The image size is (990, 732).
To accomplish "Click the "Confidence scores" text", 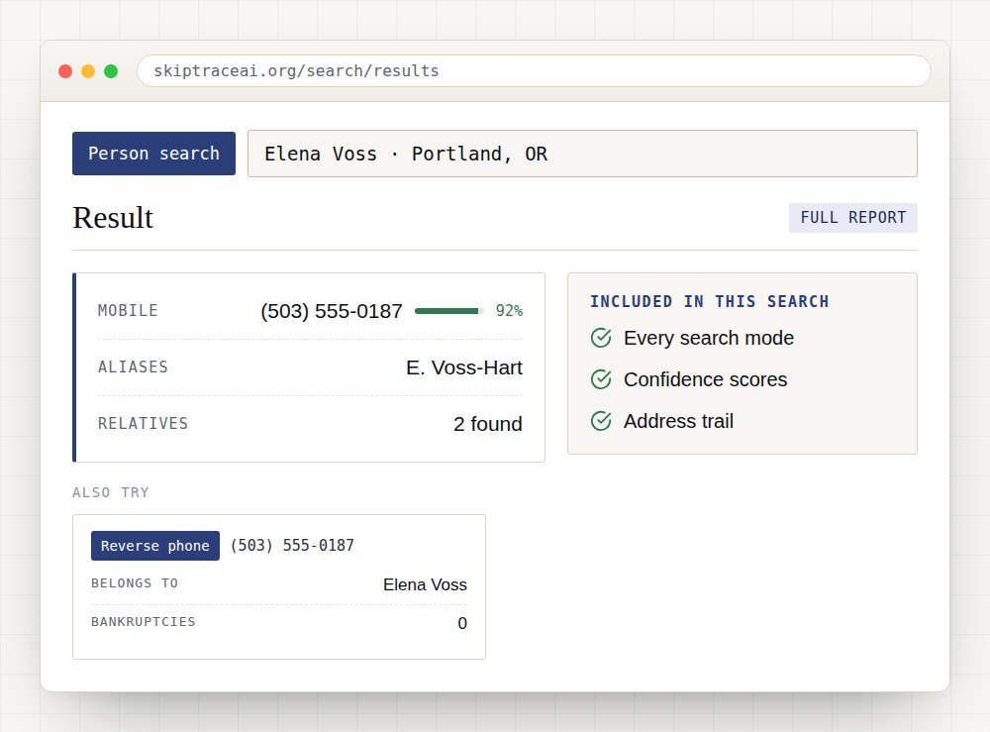I will 705,379.
